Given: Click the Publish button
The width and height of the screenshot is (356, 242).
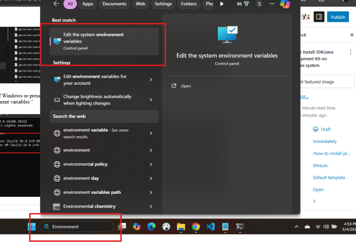Looking at the screenshot, I should coord(338,17).
